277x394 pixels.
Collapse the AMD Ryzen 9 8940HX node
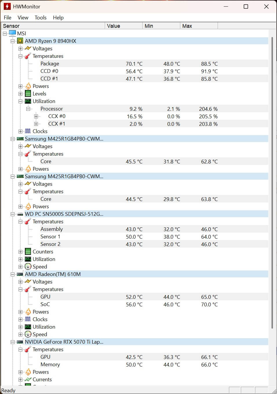(12, 41)
